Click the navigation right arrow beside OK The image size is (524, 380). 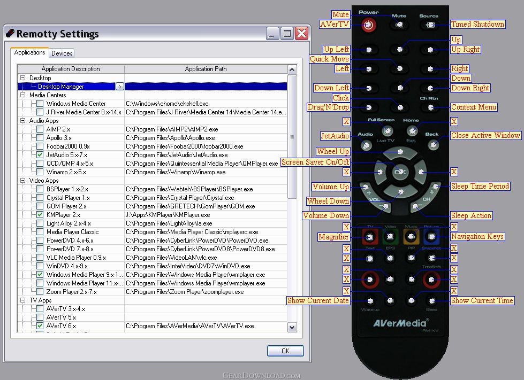coord(421,172)
